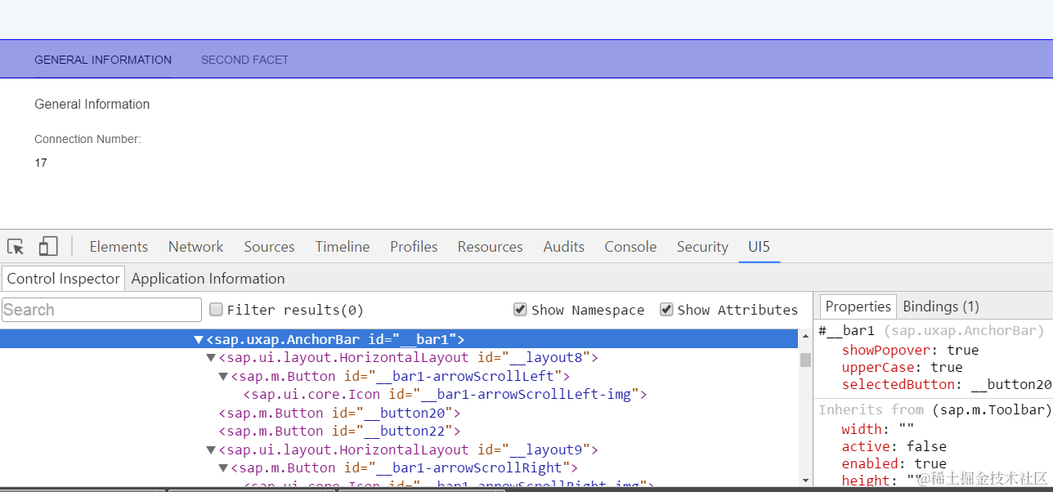Select the sap.m.Button __button20 row

tap(339, 414)
